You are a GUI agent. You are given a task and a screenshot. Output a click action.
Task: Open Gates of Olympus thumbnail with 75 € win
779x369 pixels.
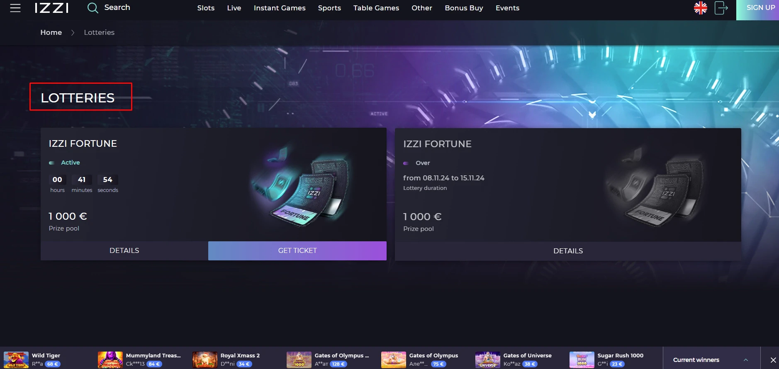(394, 360)
